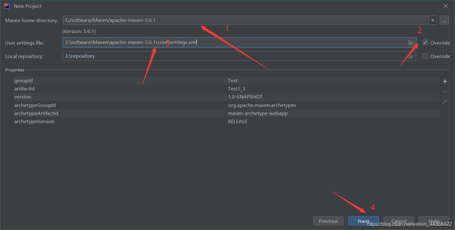Click the value Test3_3
This screenshot has width=455, height=230.
click(237, 89)
